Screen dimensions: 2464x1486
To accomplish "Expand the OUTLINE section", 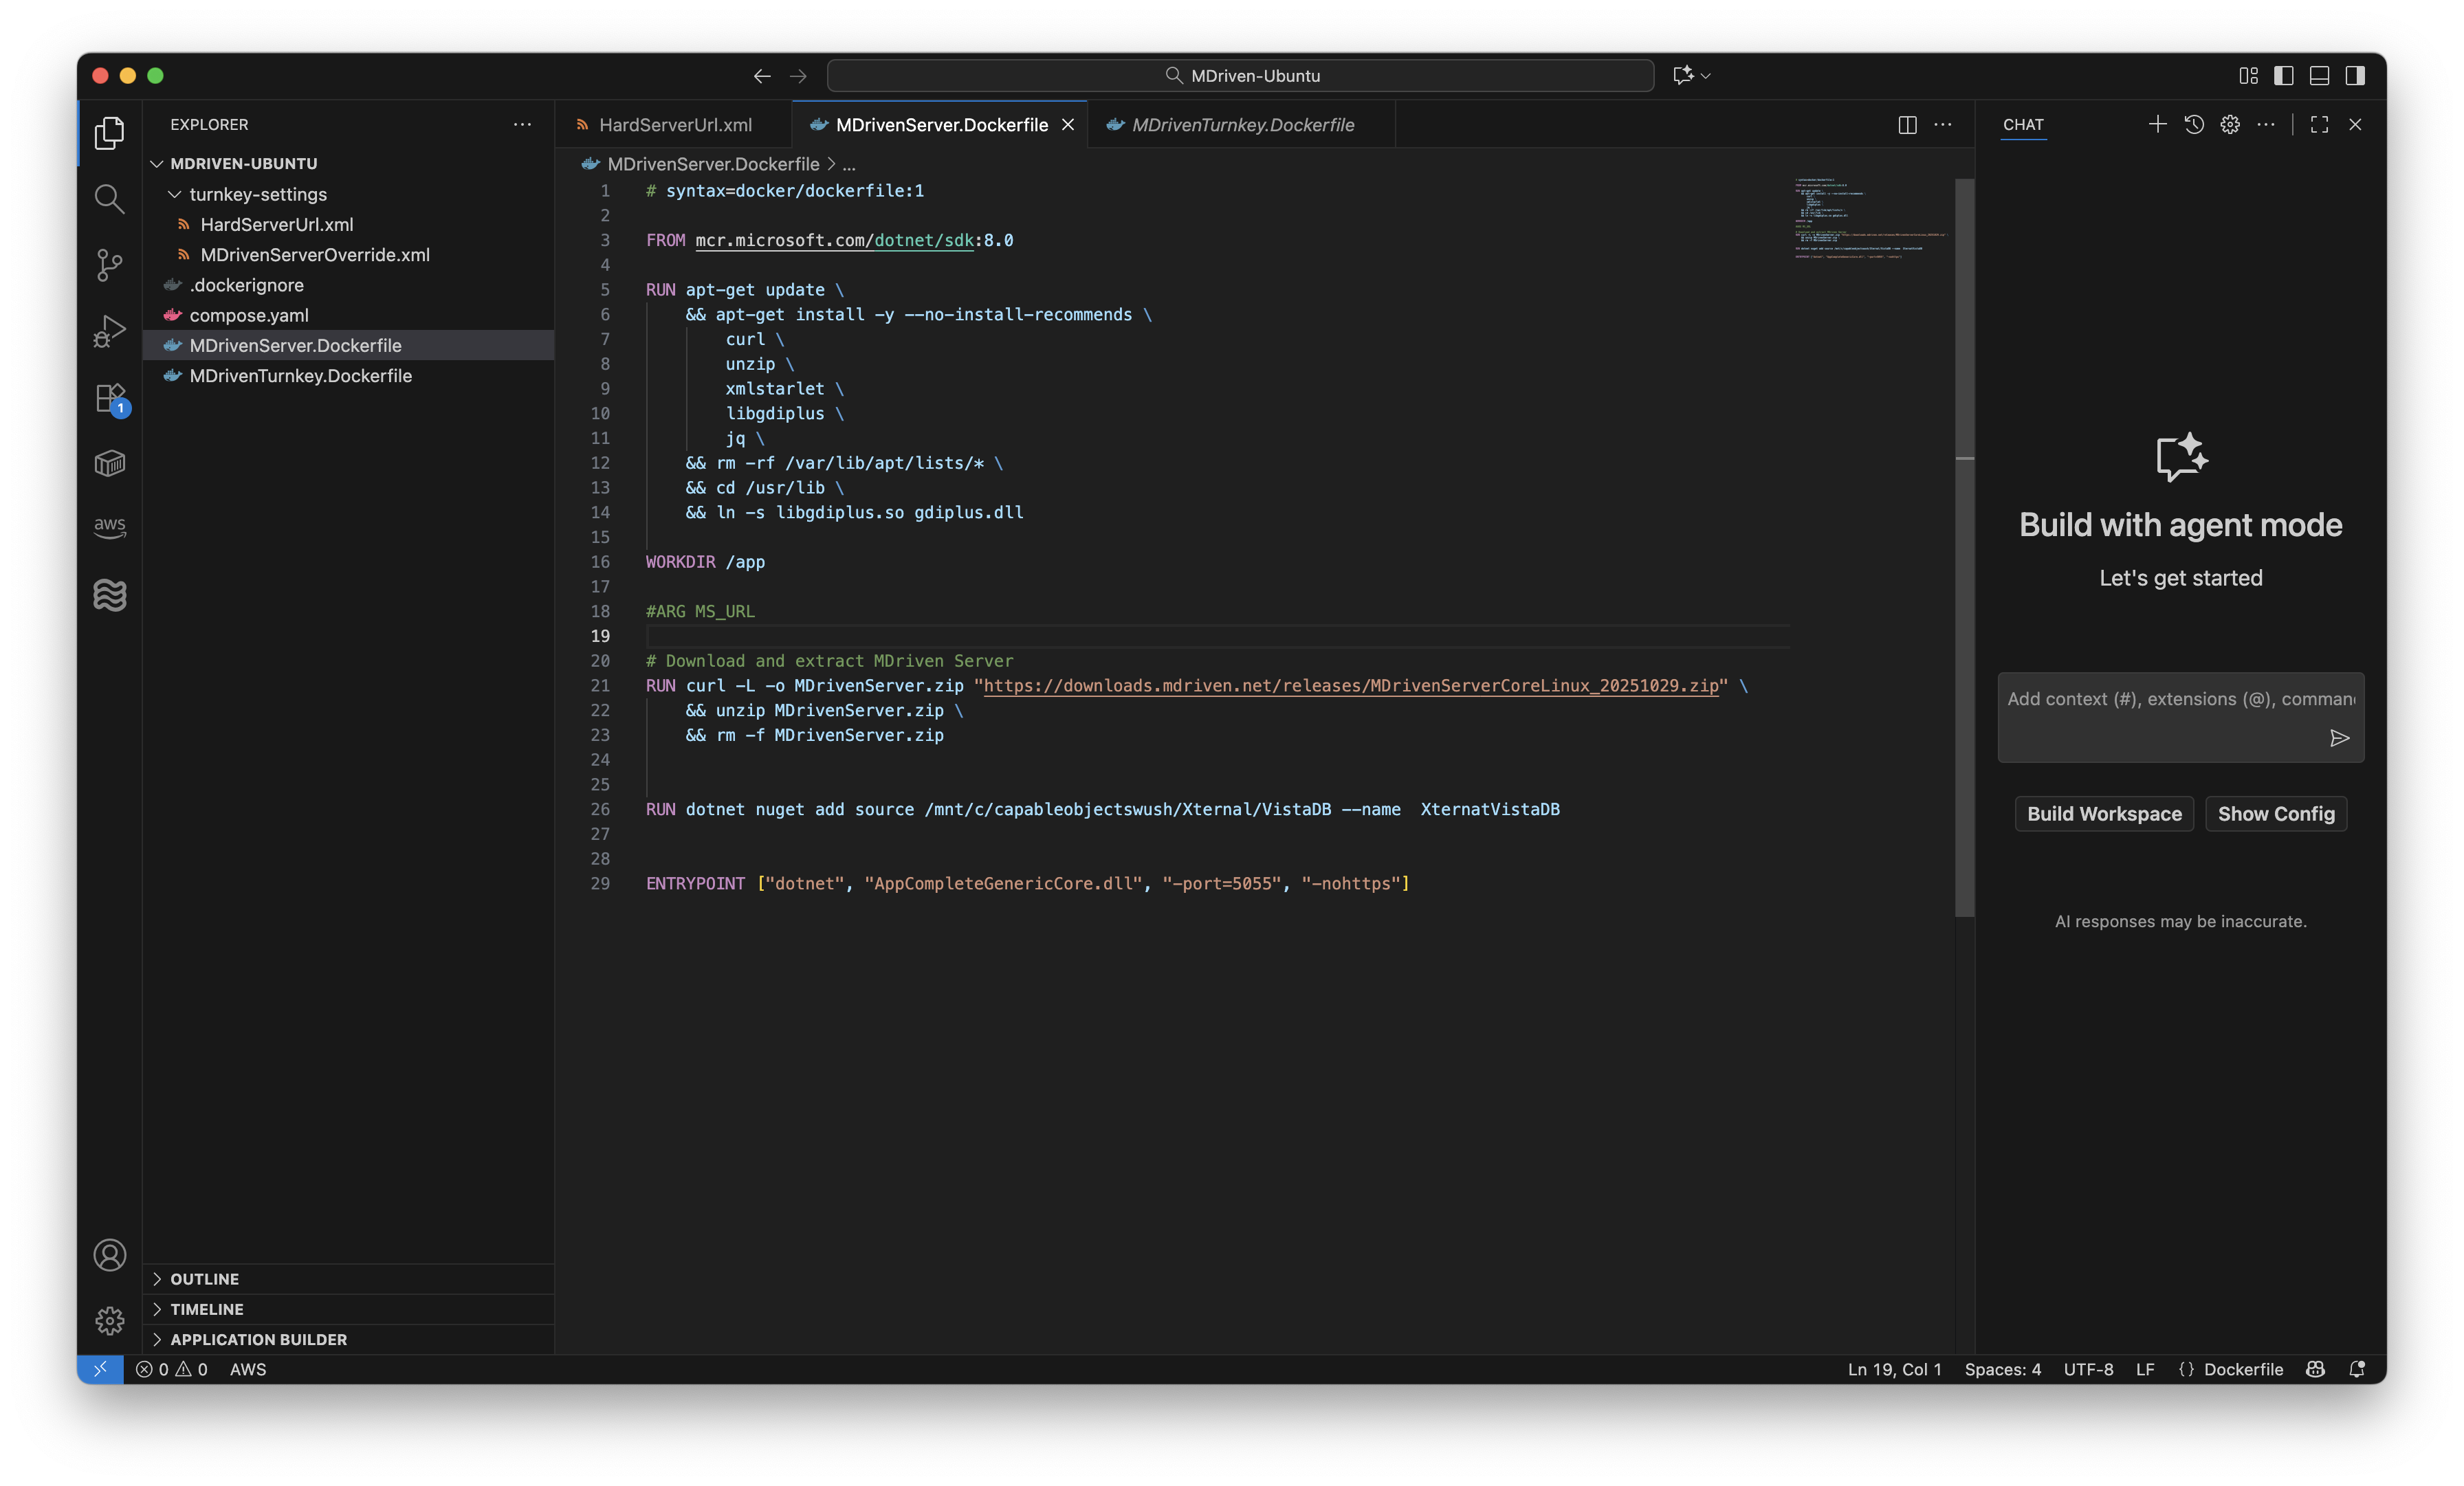I will [204, 1279].
